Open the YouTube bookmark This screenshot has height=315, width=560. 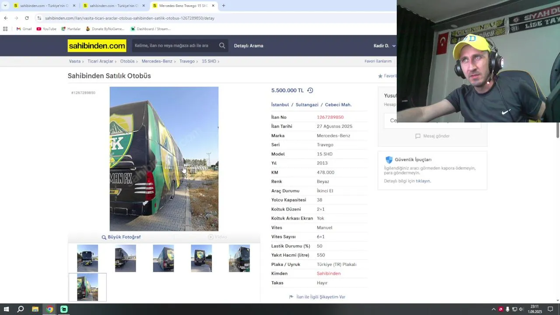point(46,29)
